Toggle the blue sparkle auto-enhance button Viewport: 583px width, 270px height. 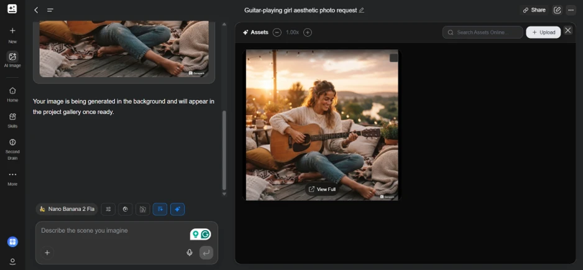(x=177, y=209)
